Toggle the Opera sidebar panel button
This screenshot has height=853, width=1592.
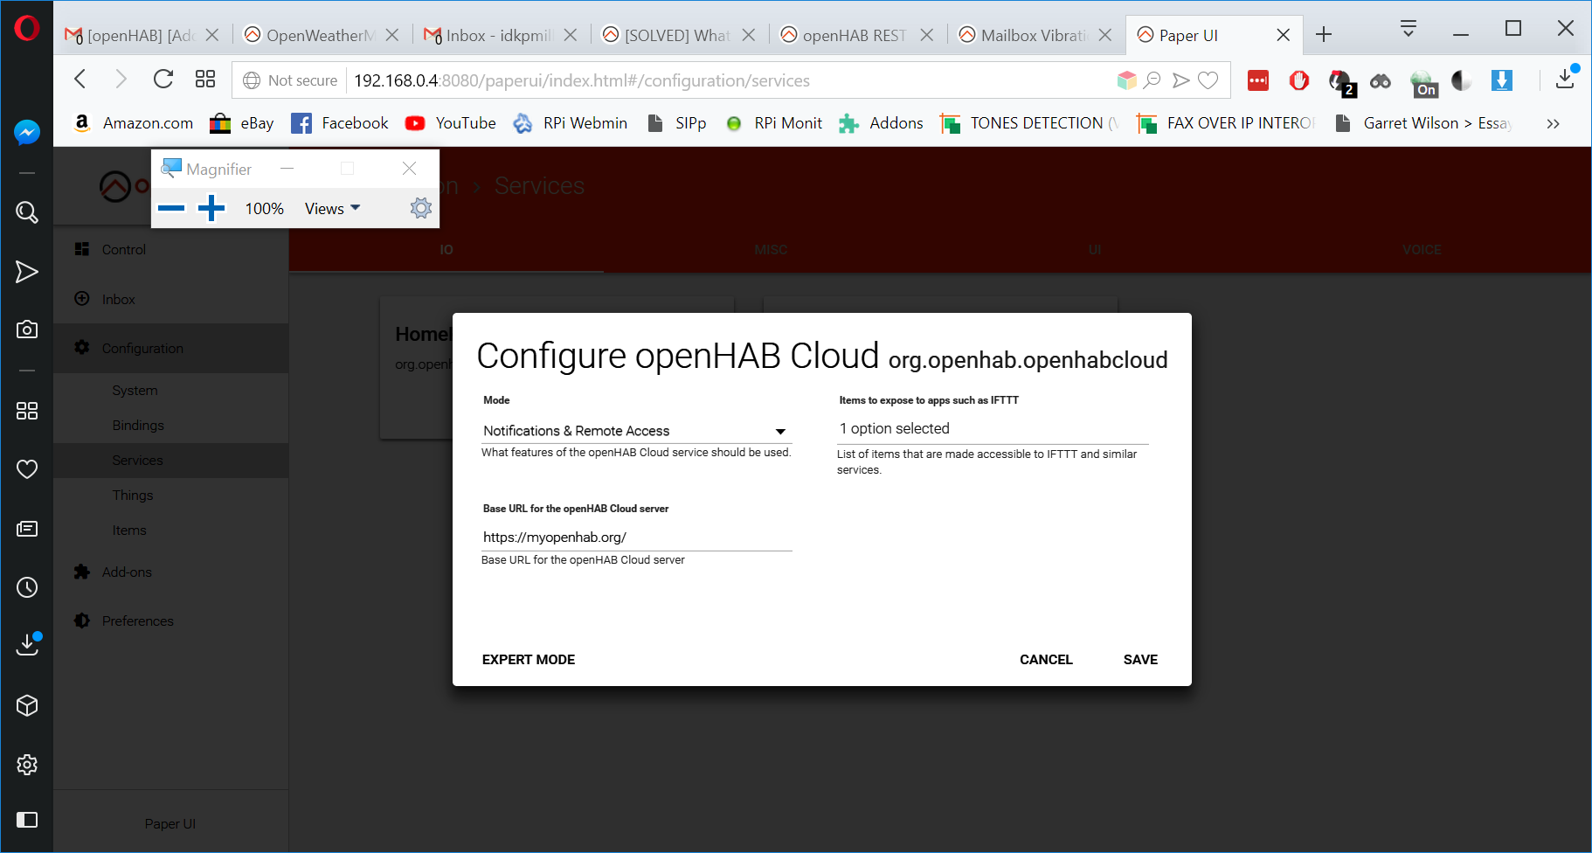pos(27,820)
